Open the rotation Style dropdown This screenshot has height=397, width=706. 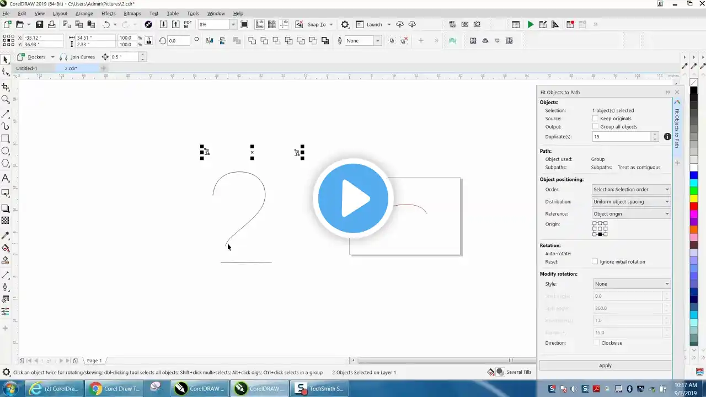(631, 284)
